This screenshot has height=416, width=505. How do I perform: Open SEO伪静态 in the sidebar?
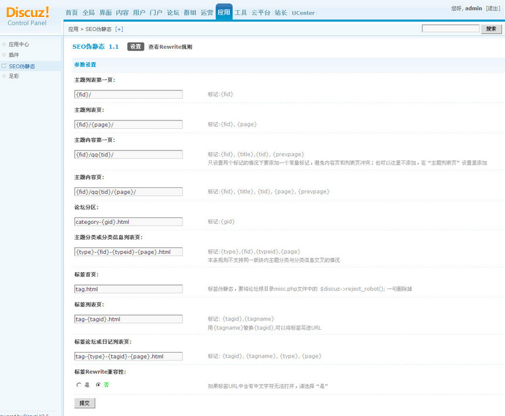tap(22, 66)
